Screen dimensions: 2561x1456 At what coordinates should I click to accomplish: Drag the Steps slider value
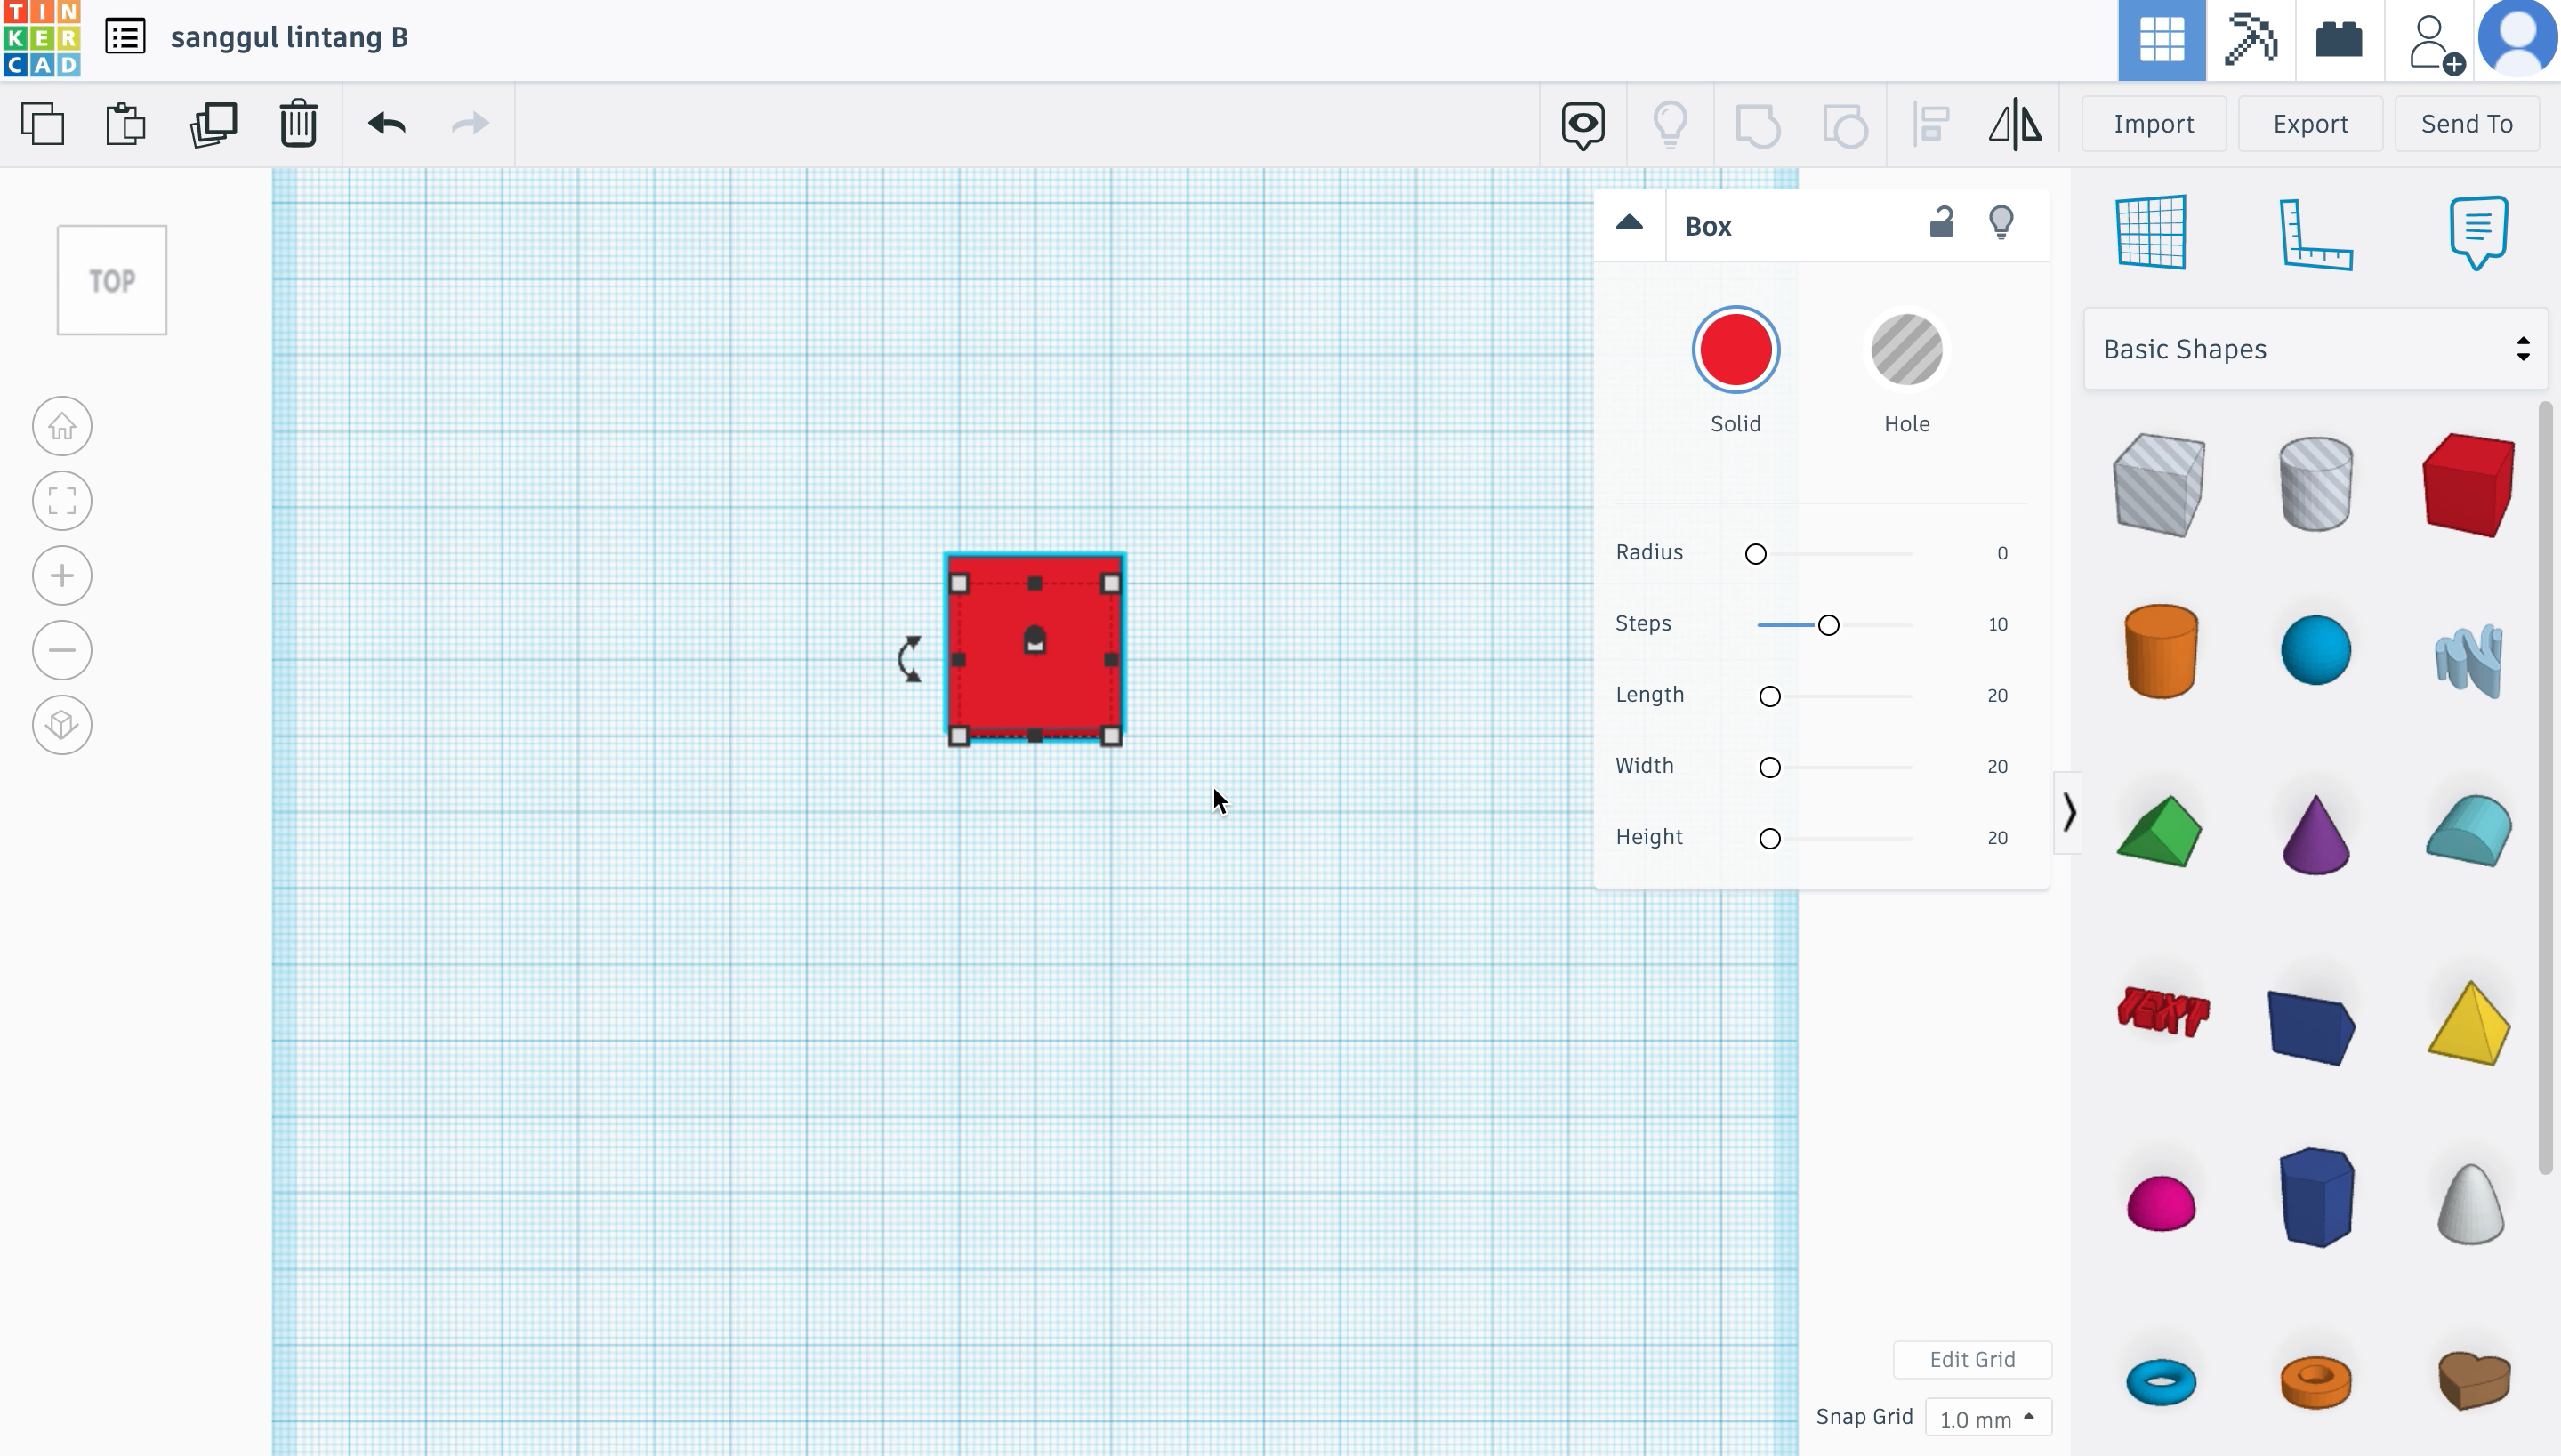[x=1827, y=624]
